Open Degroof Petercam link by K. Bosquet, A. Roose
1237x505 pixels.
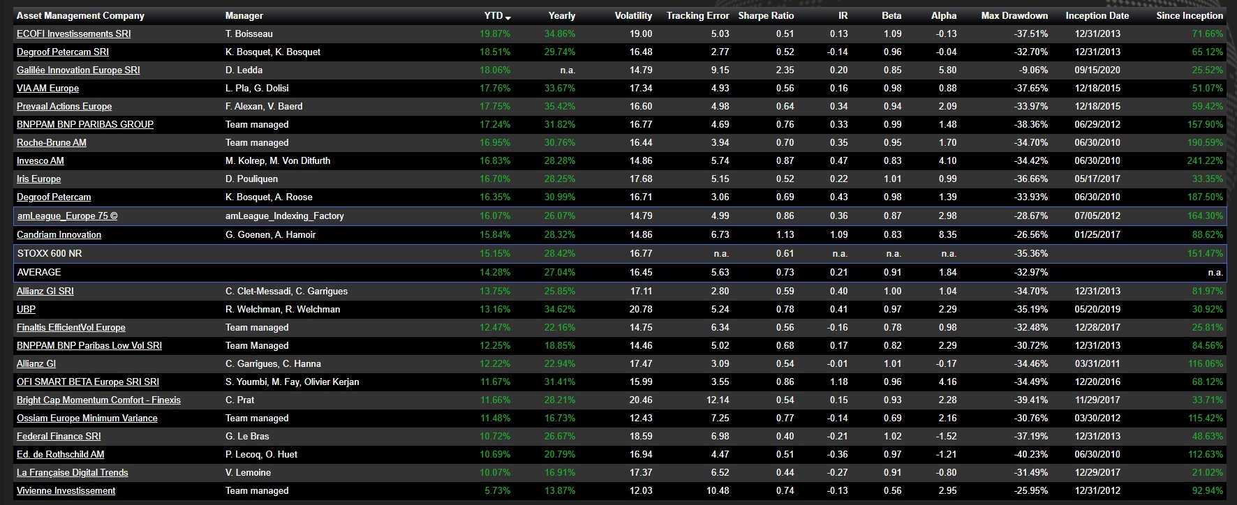[54, 197]
